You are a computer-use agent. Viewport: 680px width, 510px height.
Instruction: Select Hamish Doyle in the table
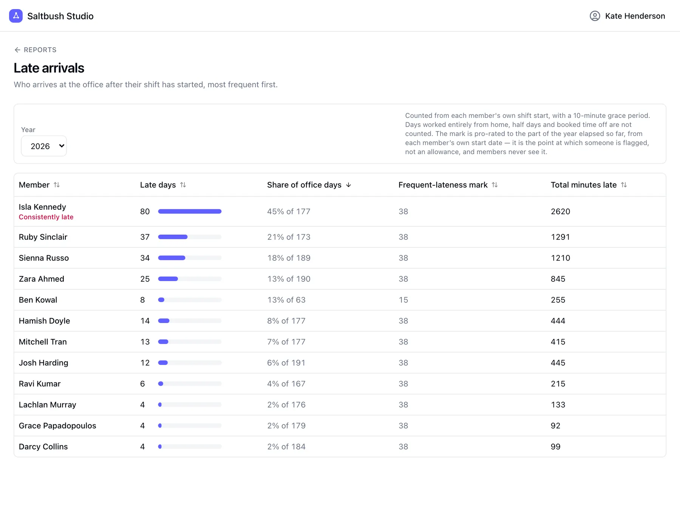(x=45, y=321)
